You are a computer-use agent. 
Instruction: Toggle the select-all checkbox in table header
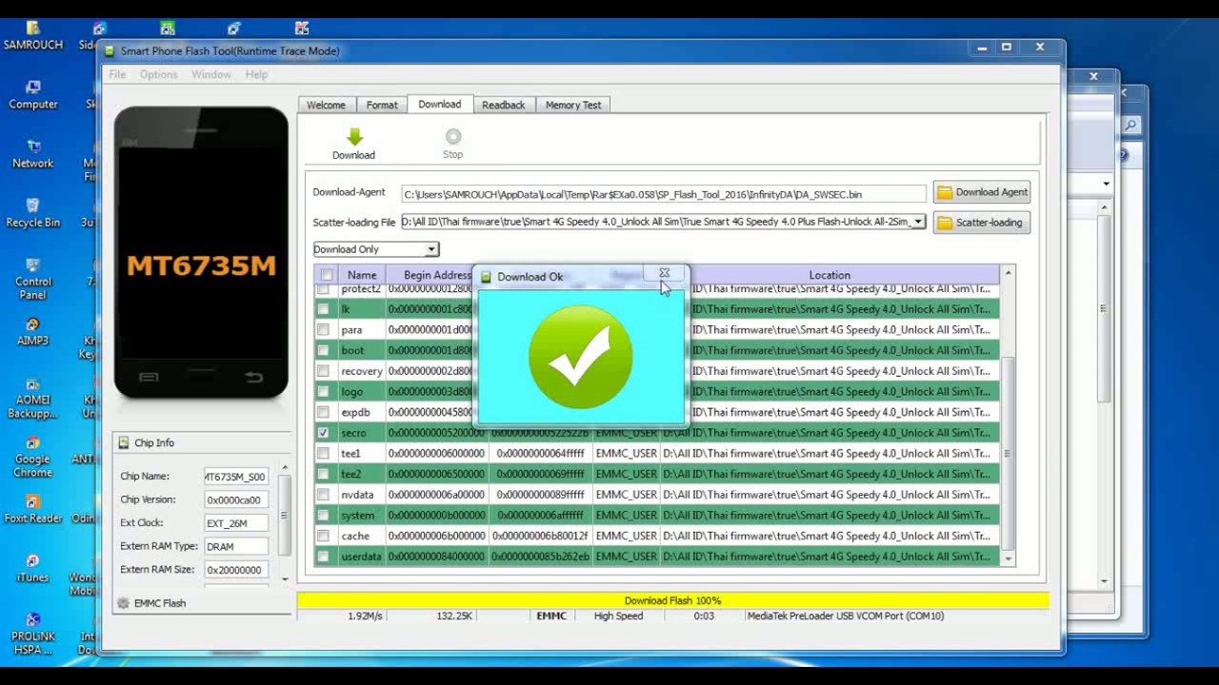point(327,275)
